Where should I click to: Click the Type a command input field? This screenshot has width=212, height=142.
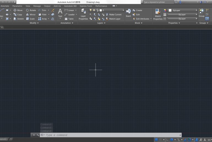click(110, 135)
